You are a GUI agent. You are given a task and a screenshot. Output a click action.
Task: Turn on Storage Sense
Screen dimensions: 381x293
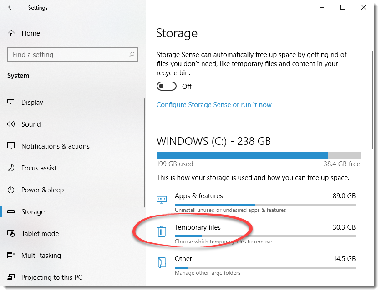click(x=166, y=86)
